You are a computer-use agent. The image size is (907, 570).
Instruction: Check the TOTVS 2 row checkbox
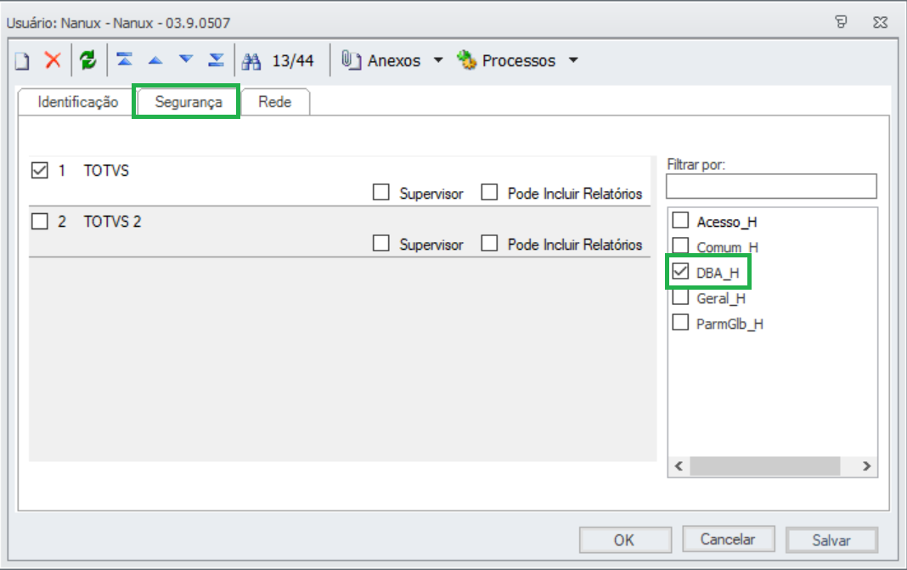tap(40, 221)
